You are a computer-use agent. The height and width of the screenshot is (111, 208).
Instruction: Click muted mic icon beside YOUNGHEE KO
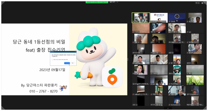point(169,105)
